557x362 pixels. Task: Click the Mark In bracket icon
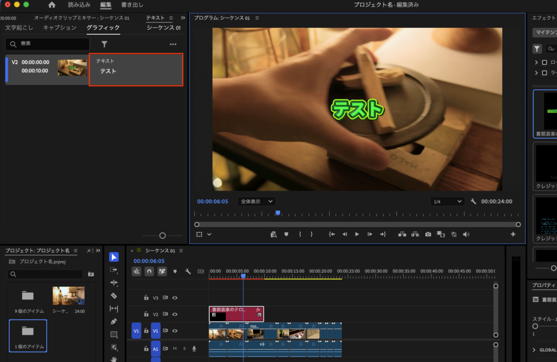(x=300, y=234)
